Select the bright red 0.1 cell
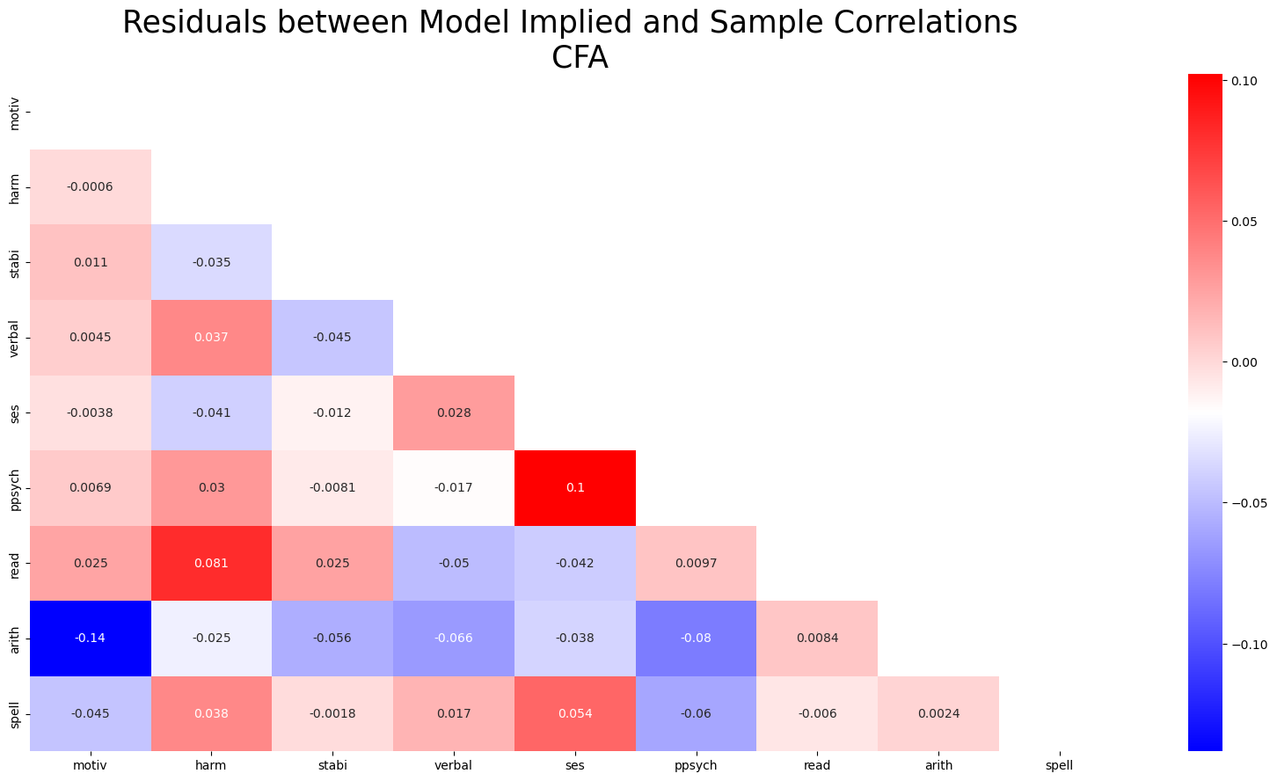 (x=575, y=487)
